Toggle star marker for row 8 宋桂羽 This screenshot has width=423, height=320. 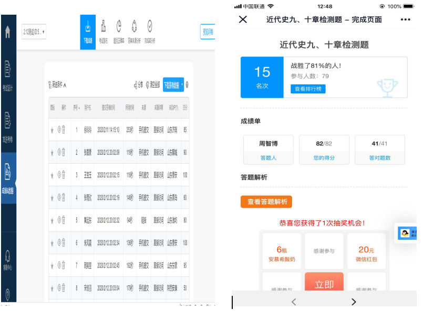point(51,288)
